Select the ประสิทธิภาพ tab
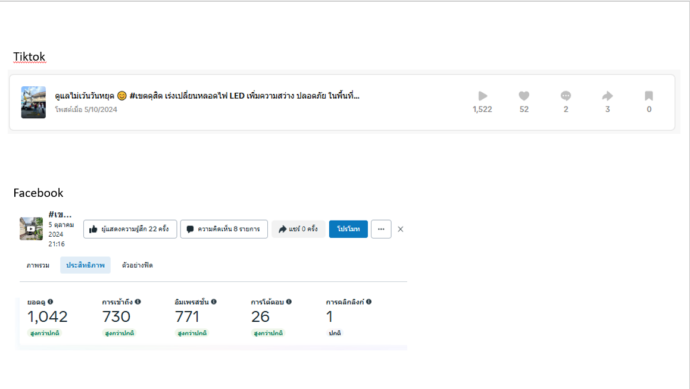The height and width of the screenshot is (389, 690). 85,265
